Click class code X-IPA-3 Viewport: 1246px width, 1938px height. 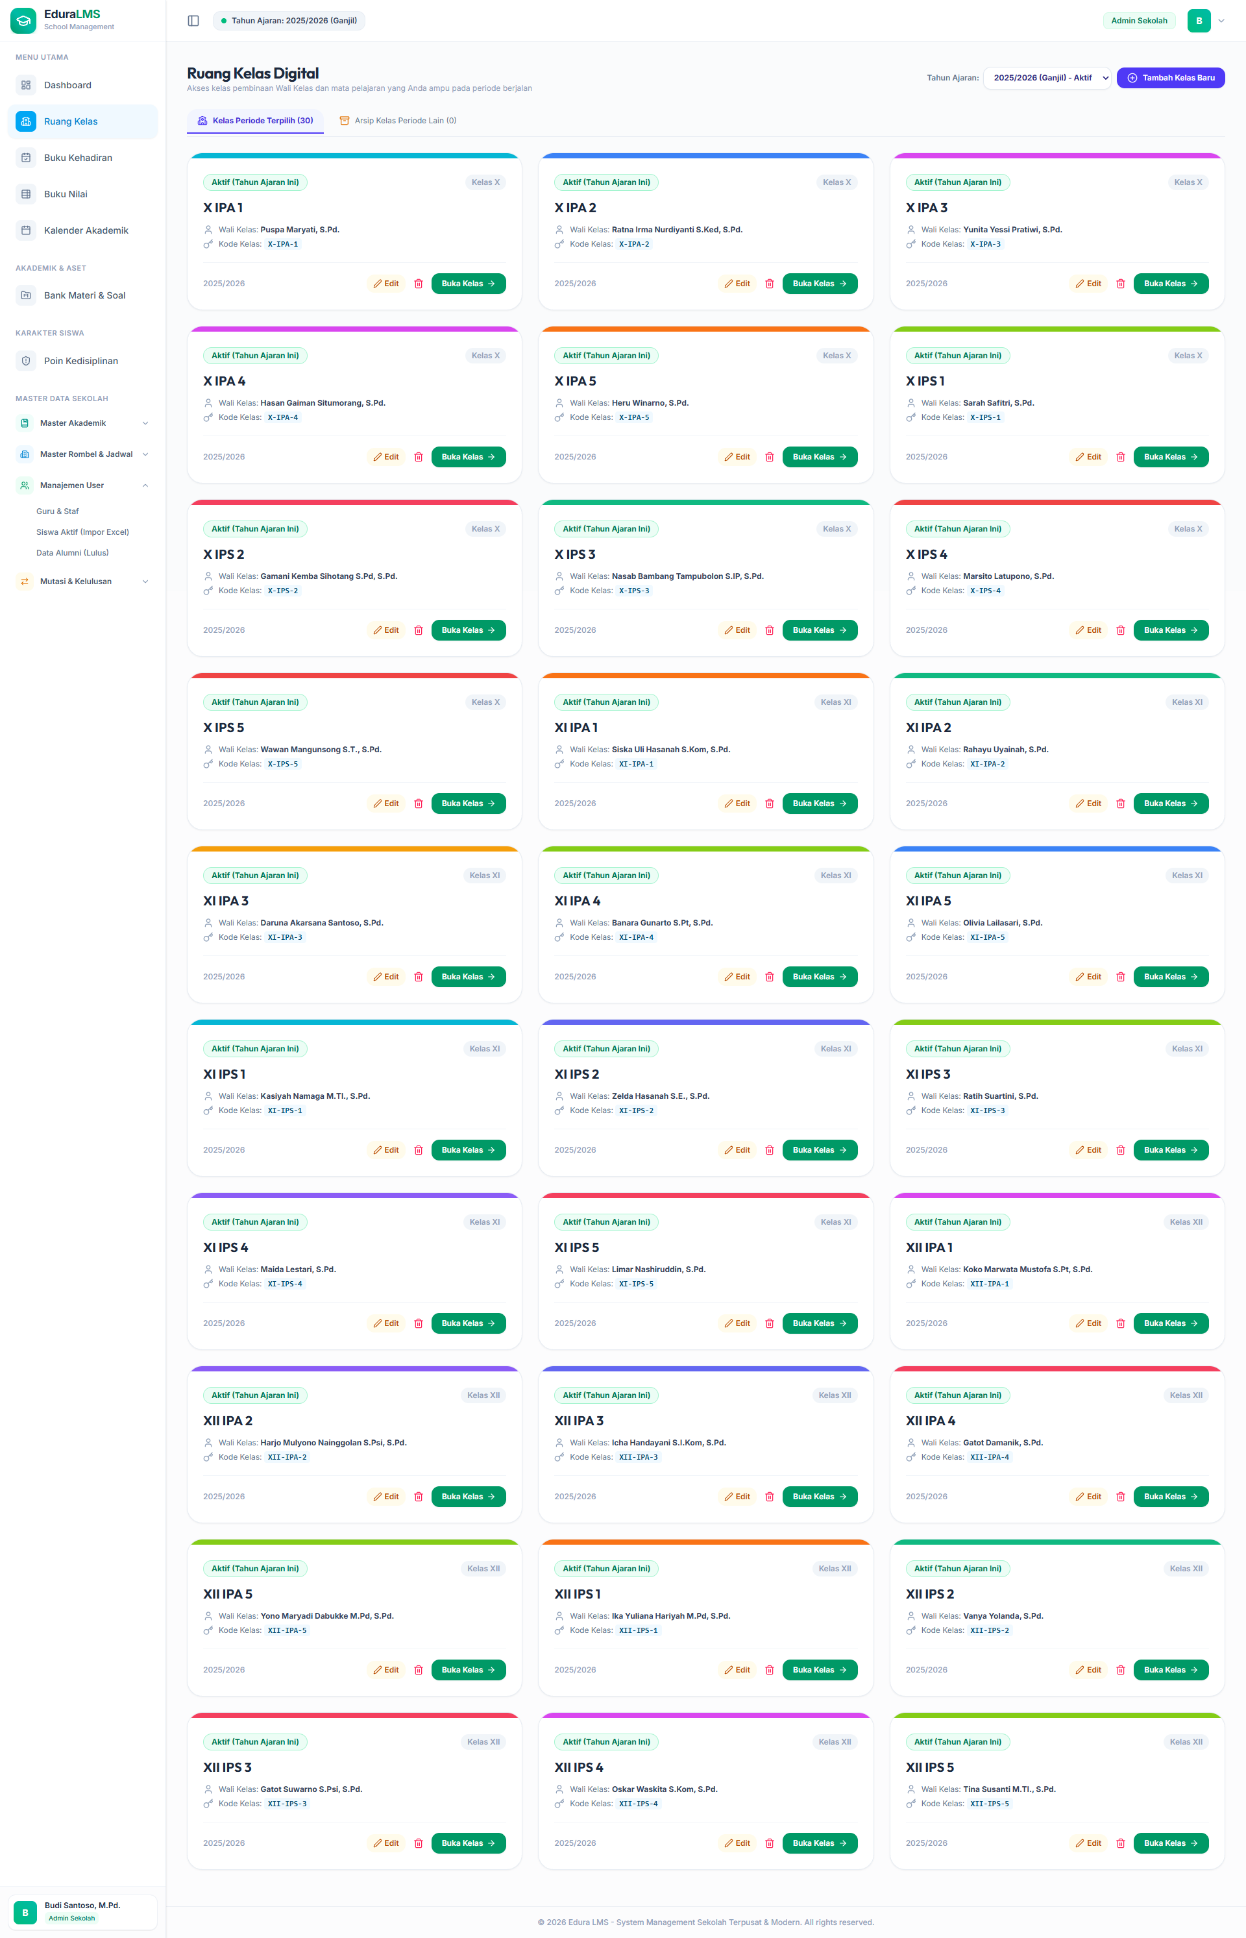click(x=984, y=245)
